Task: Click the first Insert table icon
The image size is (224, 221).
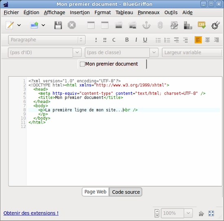Action: tap(91, 25)
